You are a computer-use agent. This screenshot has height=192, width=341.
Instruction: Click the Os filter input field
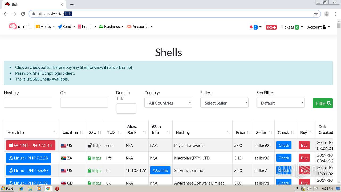pyautogui.click(x=84, y=103)
